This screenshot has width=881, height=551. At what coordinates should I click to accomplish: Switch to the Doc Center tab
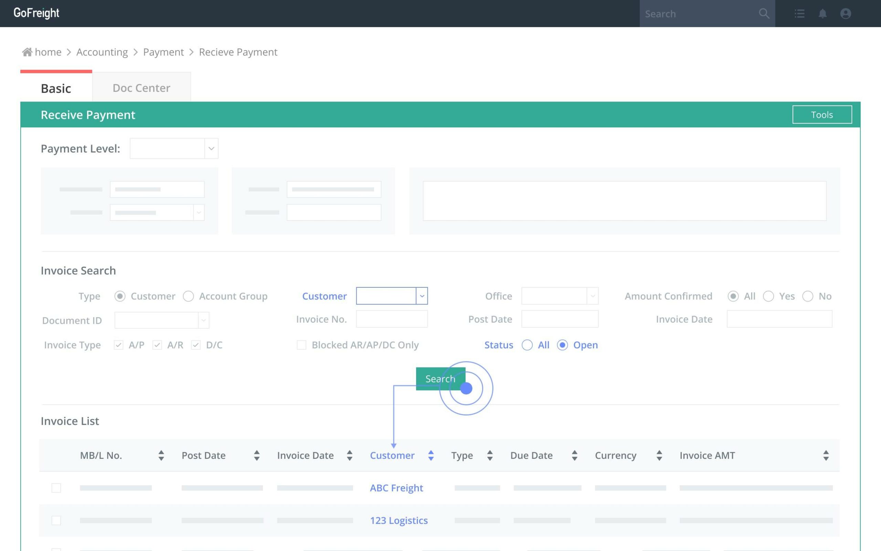(141, 88)
